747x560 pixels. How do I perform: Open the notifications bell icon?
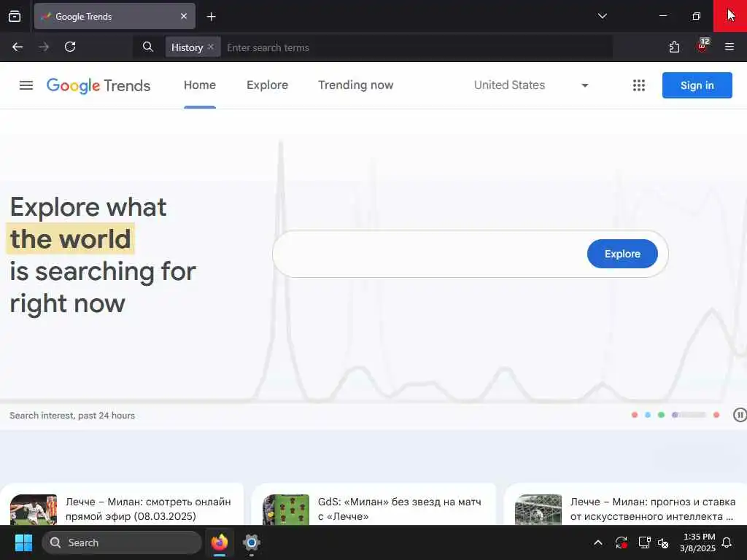727,542
